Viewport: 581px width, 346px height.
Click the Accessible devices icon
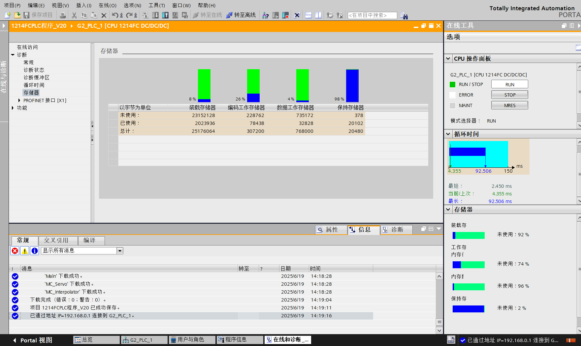(265, 15)
